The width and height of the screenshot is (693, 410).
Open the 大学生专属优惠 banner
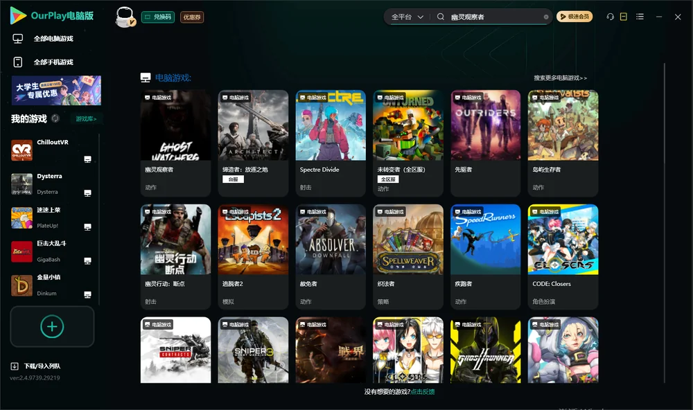coord(56,90)
